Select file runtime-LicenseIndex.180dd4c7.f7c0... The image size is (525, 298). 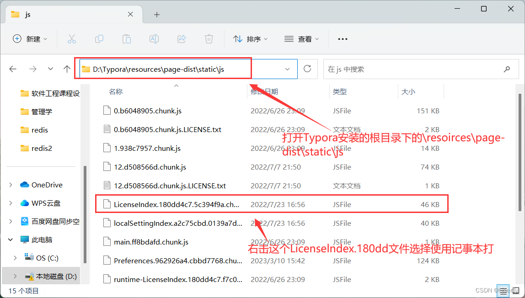click(178, 279)
